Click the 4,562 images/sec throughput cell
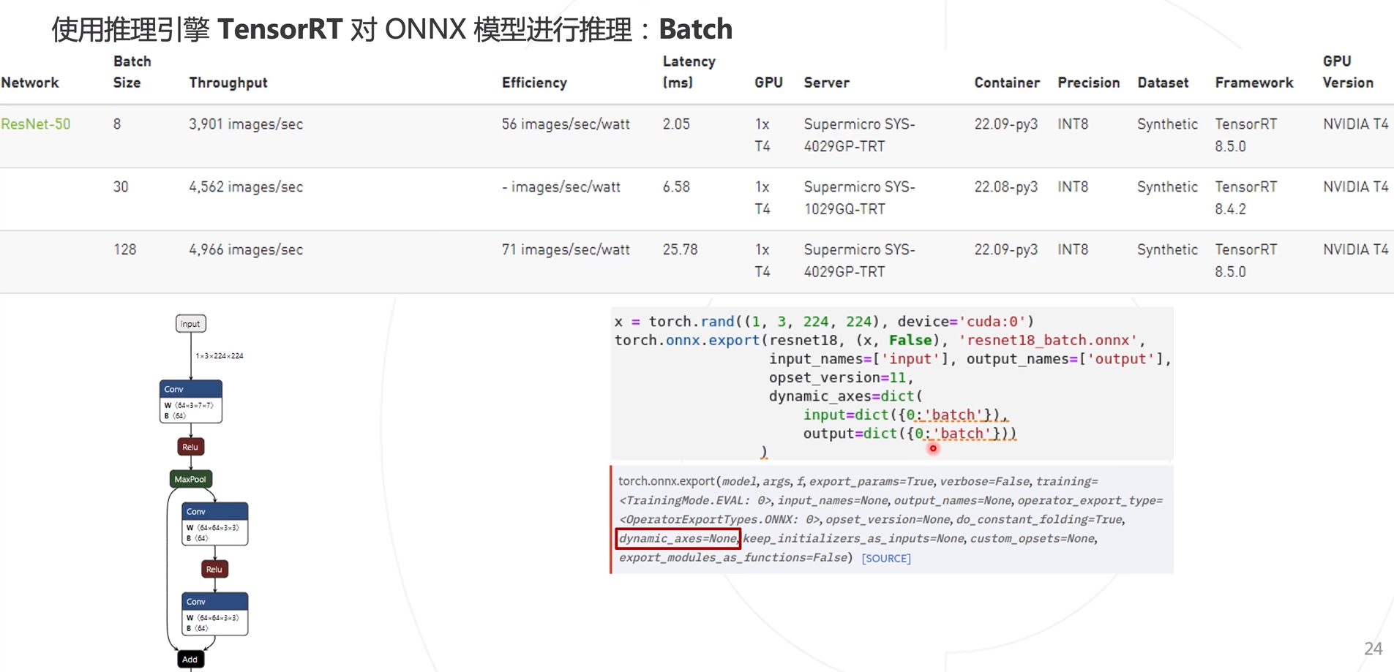 (246, 187)
